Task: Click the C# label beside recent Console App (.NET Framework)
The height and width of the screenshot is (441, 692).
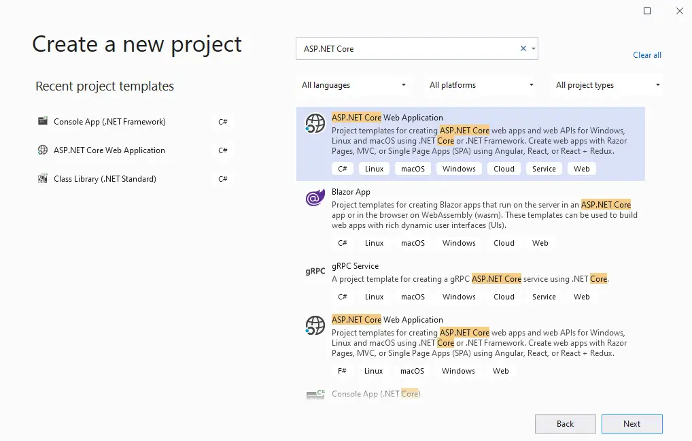Action: coord(223,122)
